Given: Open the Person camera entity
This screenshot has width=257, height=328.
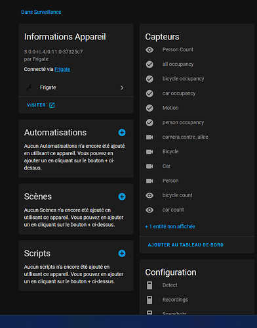Looking at the screenshot, I should pyautogui.click(x=197, y=181).
